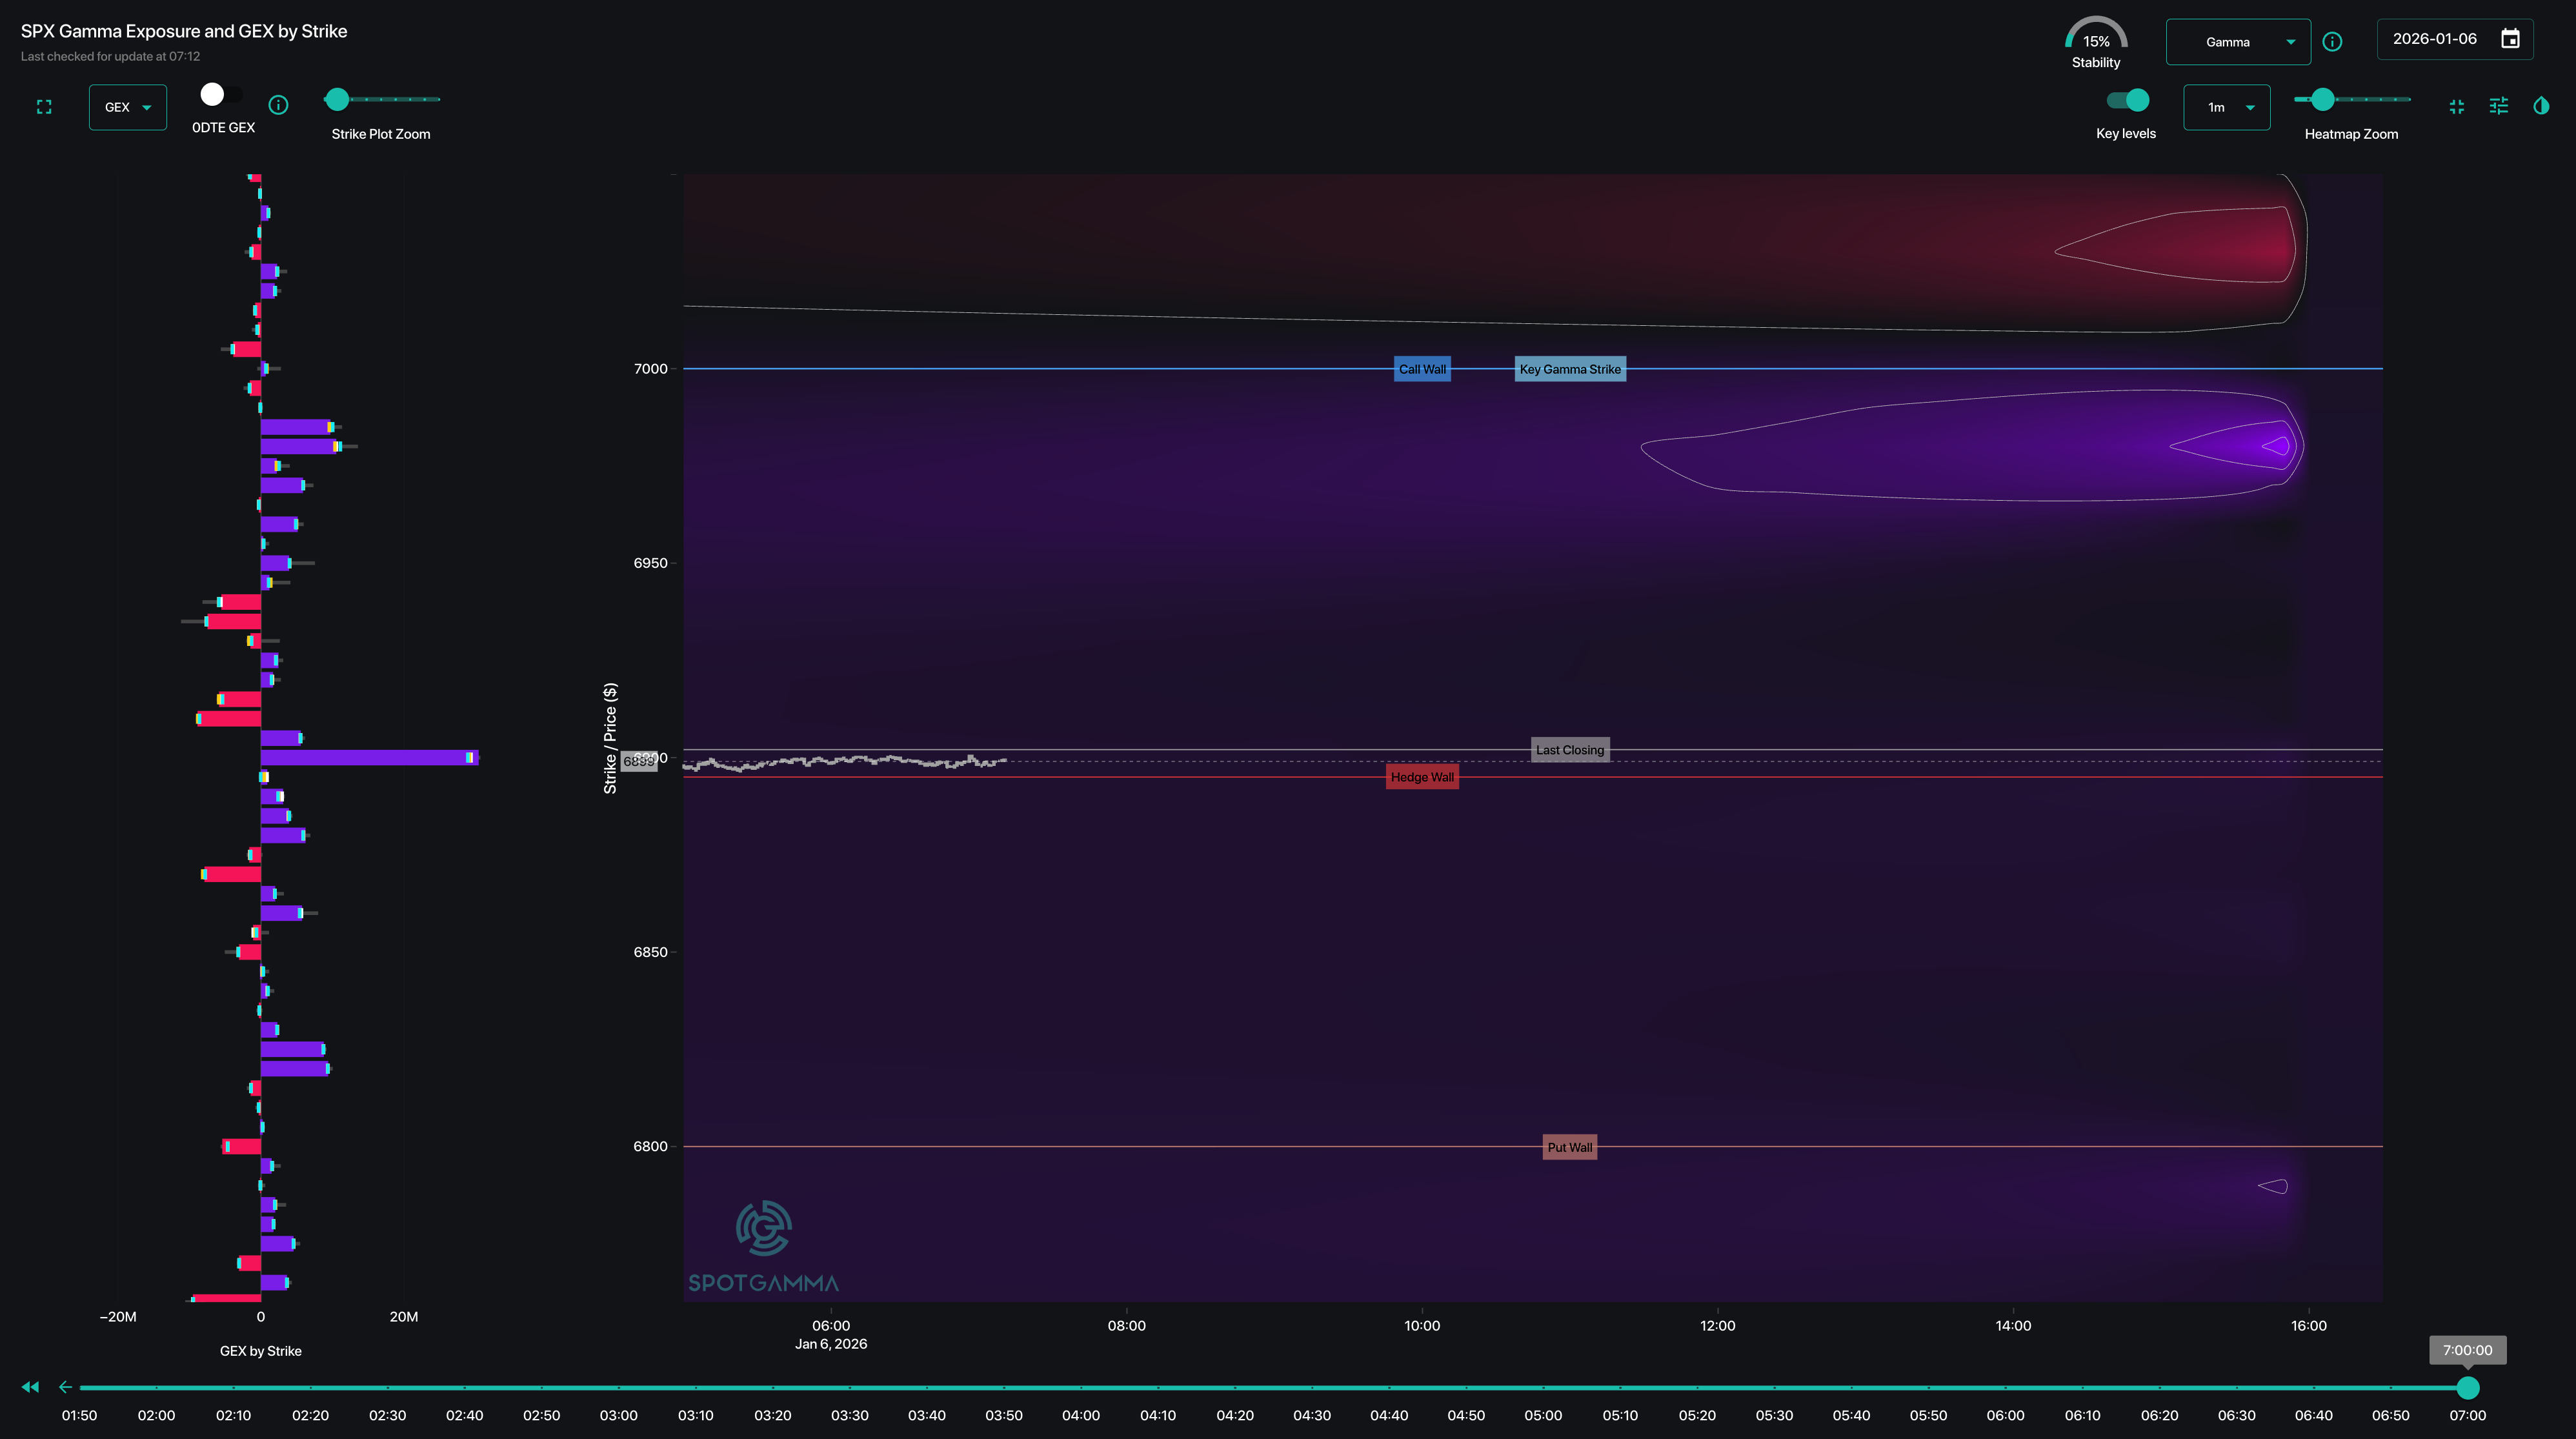Open the date picker calendar icon
Viewport: 2576px width, 1439px height.
(x=2510, y=39)
